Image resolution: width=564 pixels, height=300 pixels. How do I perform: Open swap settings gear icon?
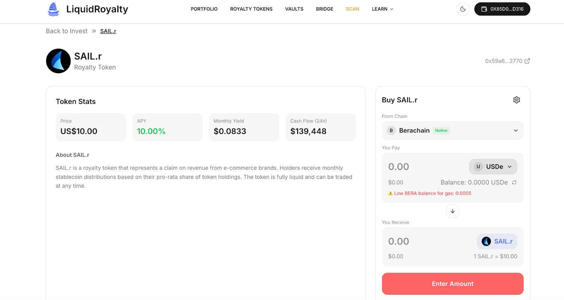pos(516,100)
